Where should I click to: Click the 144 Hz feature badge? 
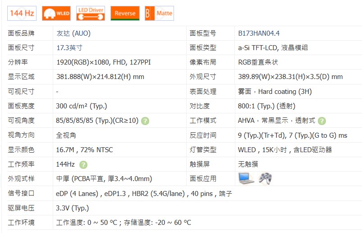coord(22,13)
